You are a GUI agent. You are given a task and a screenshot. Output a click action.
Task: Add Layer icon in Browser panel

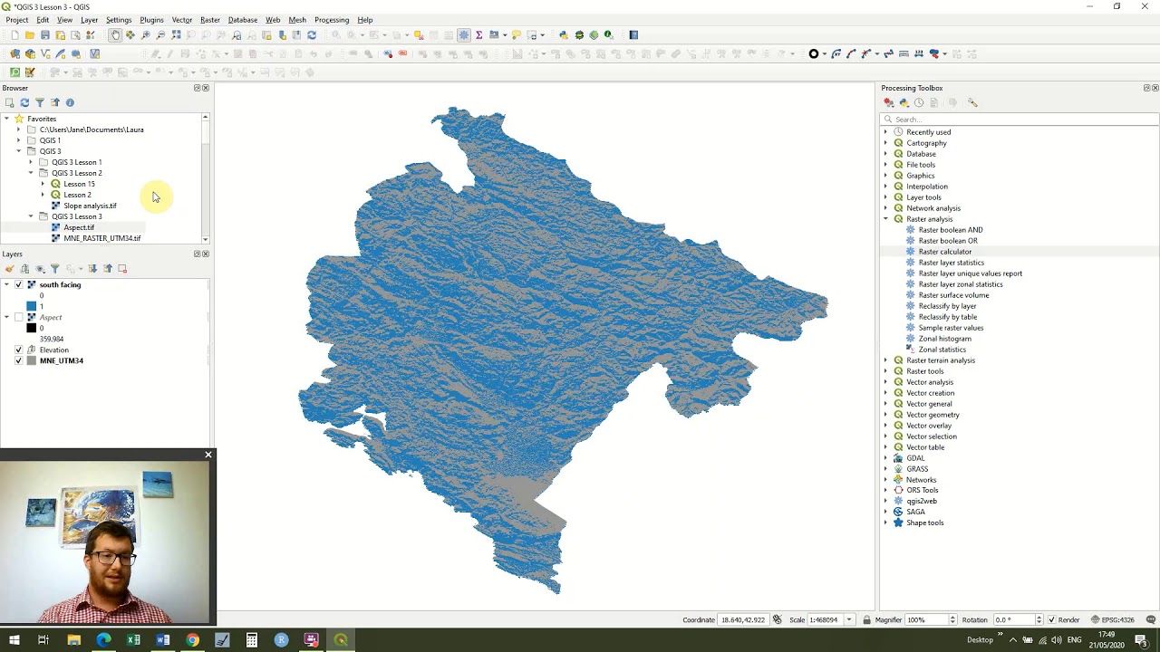tap(10, 102)
